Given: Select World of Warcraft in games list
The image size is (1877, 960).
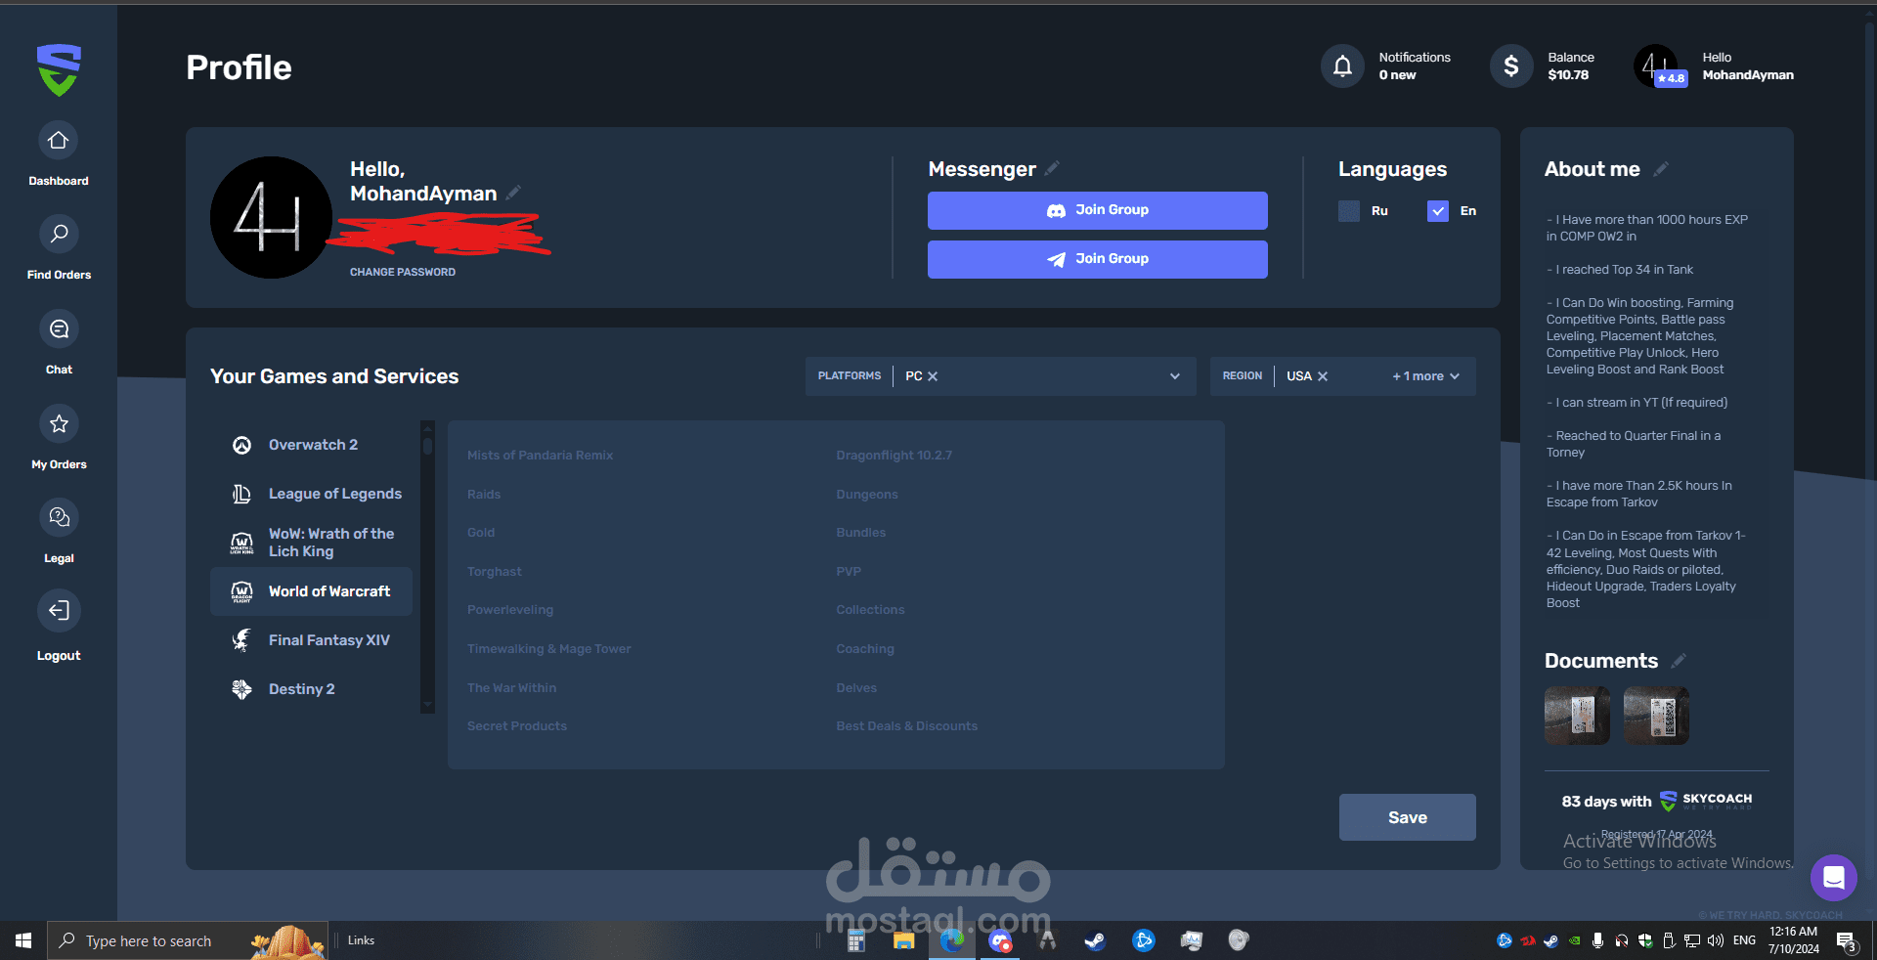Looking at the screenshot, I should pos(312,591).
